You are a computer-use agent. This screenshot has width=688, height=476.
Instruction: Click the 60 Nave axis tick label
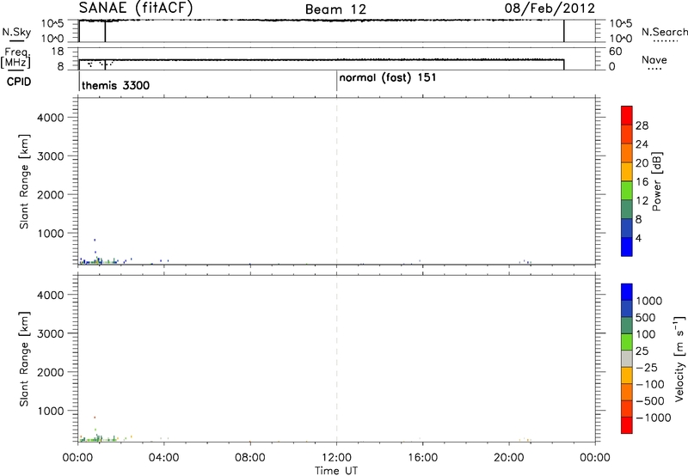(615, 52)
